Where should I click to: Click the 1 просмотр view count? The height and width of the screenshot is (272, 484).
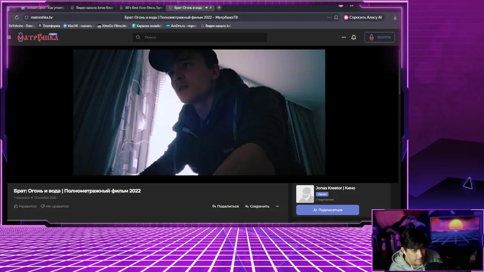(22, 198)
